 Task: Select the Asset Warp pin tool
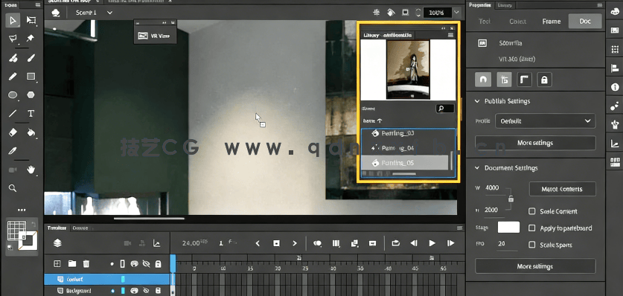point(31,39)
